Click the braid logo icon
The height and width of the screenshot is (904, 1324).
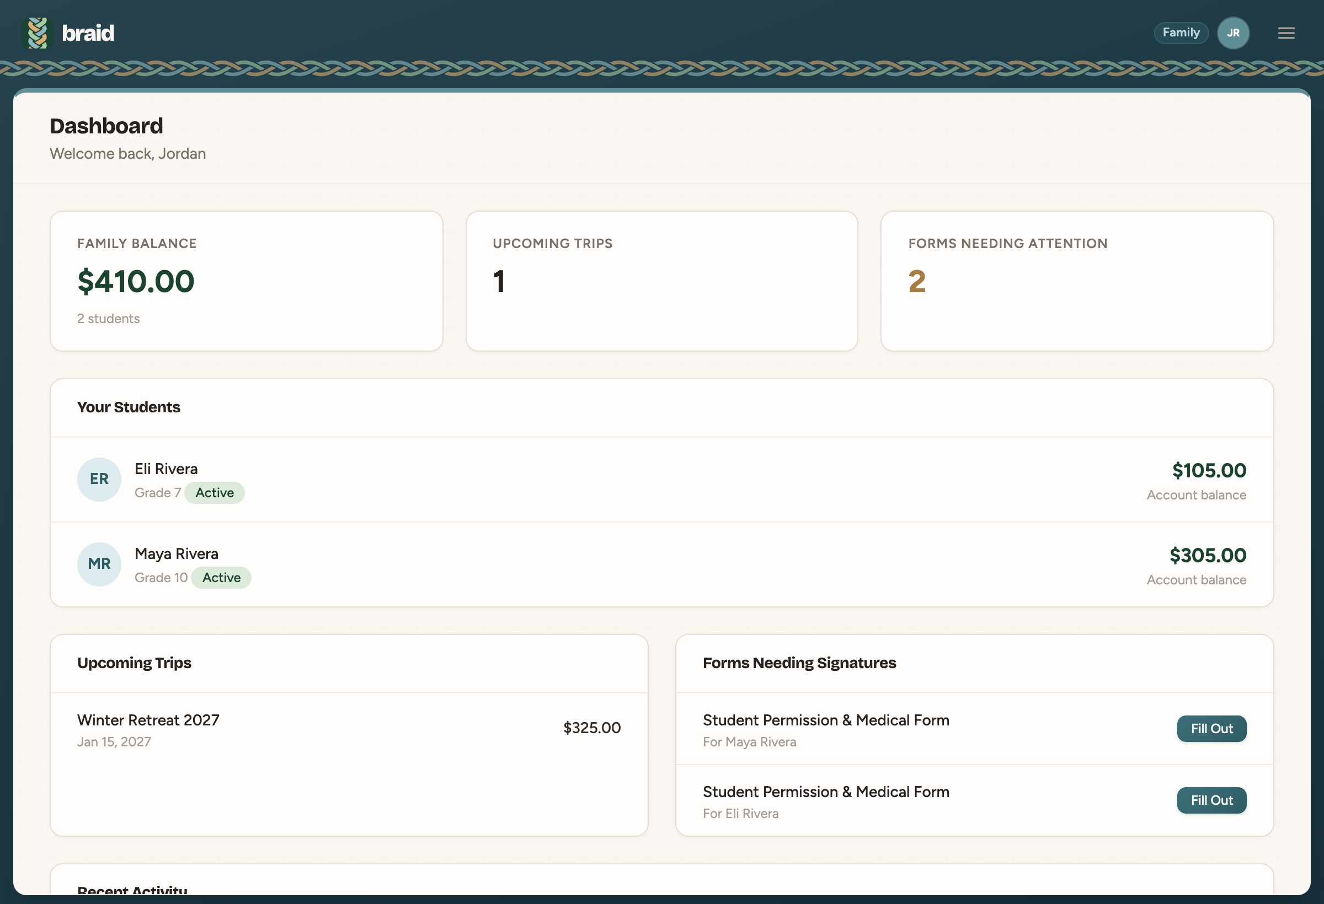pos(38,33)
